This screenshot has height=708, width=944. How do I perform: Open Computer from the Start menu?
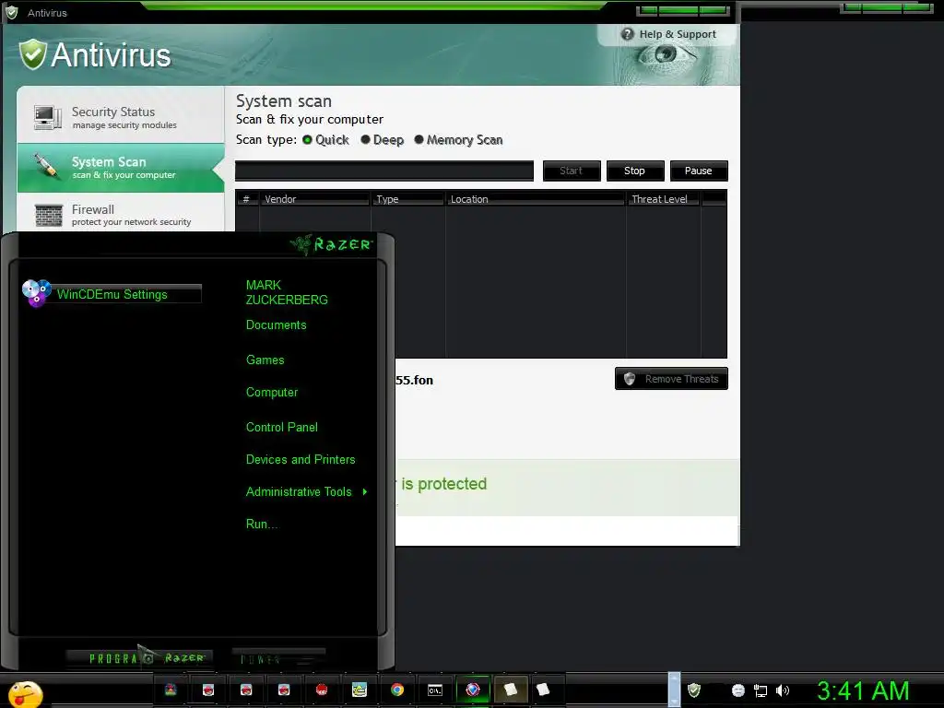tap(272, 393)
